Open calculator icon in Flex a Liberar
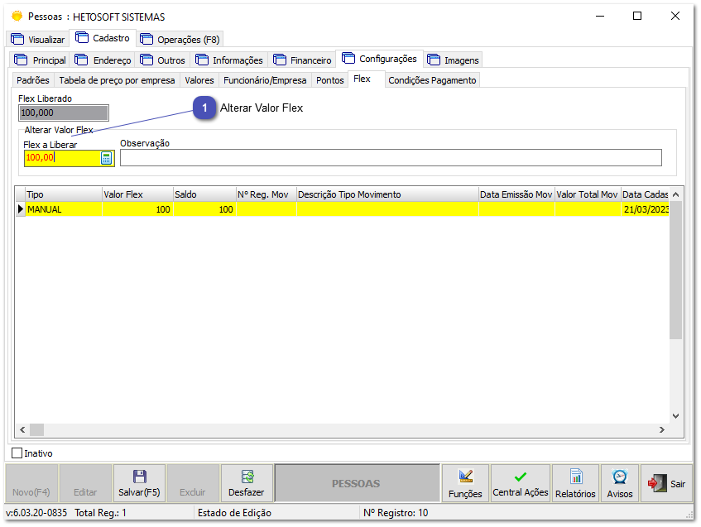The image size is (701, 527). click(106, 158)
